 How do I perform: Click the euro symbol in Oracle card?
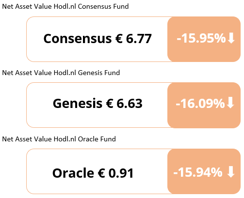[101, 173]
